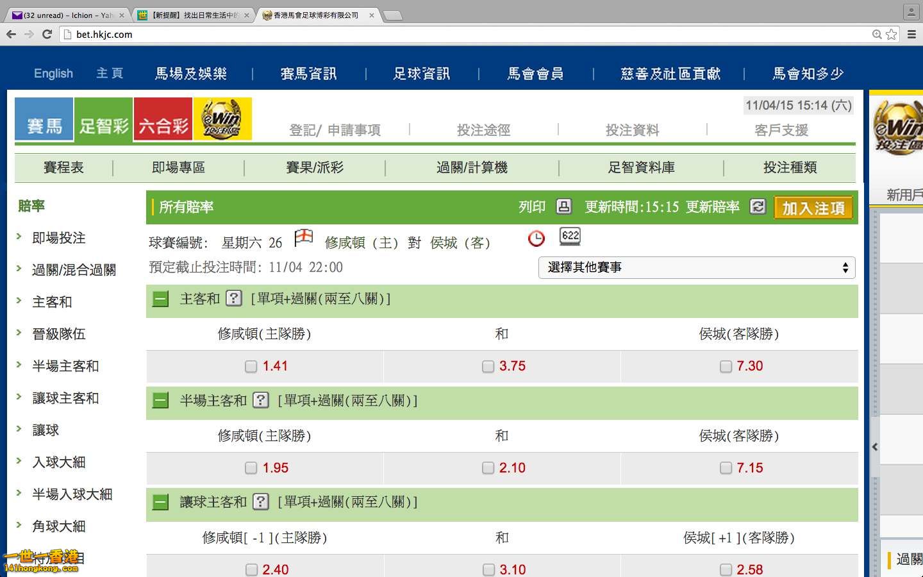Check half-time home win 1.95 checkbox
This screenshot has height=577, width=923.
[251, 468]
